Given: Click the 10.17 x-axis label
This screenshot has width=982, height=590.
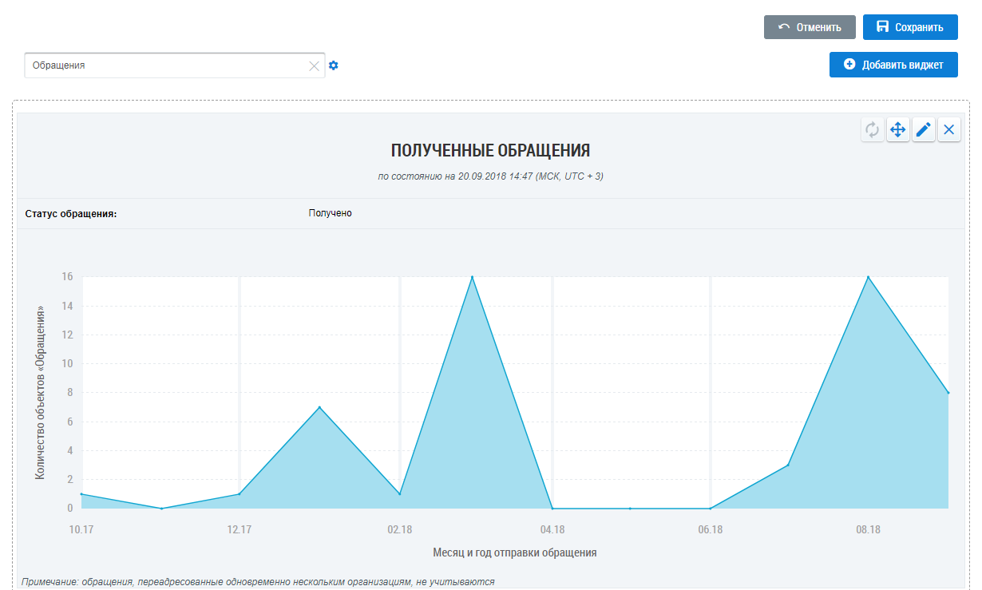Looking at the screenshot, I should (81, 529).
